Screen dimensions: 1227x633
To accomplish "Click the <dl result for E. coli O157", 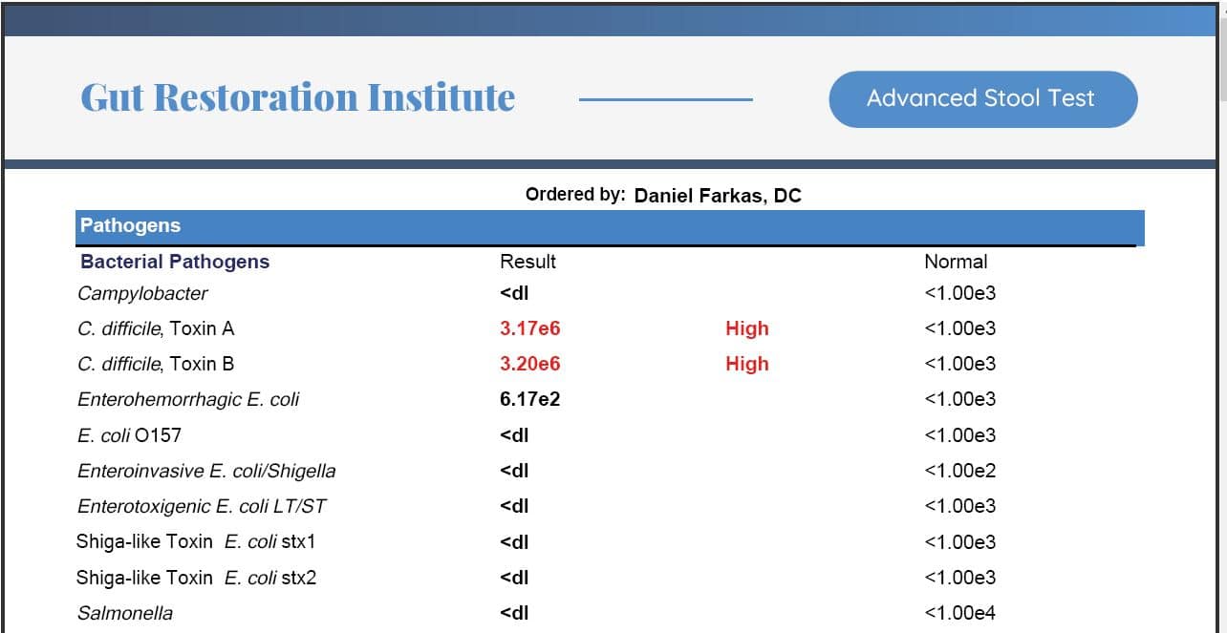I will (514, 435).
